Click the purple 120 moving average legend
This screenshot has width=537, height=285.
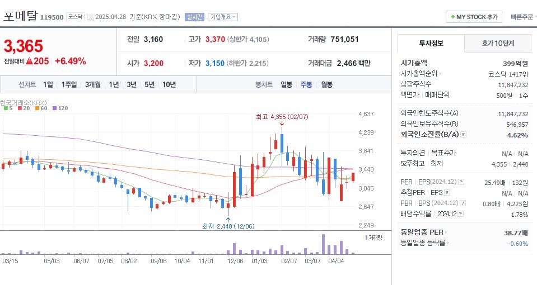coord(60,108)
